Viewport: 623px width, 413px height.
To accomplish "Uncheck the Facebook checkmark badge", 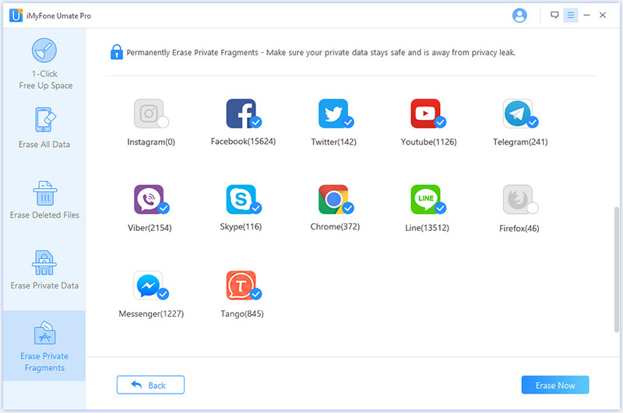I will pos(256,122).
